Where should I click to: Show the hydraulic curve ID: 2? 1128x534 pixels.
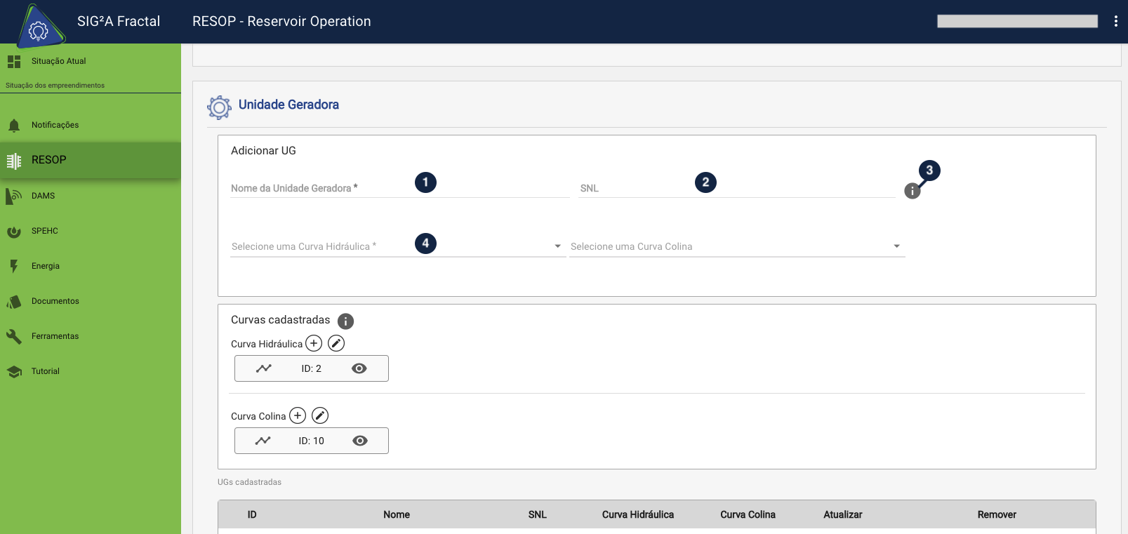click(359, 368)
